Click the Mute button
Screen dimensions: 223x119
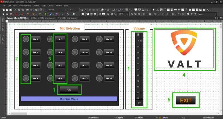69,90
